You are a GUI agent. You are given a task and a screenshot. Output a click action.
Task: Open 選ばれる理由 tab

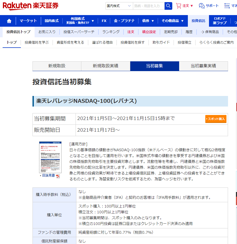(x=102, y=43)
